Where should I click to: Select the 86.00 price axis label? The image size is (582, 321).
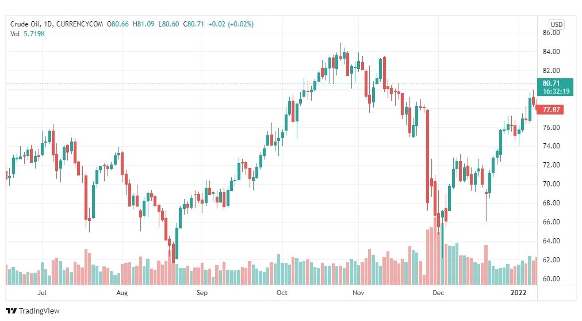point(551,33)
